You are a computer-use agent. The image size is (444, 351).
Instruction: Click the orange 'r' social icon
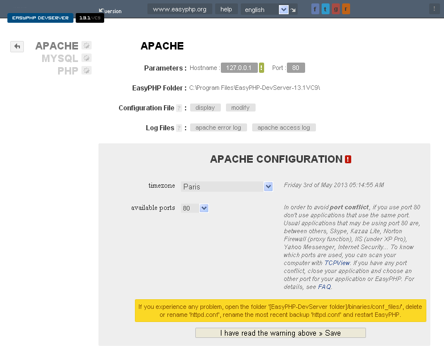pyautogui.click(x=346, y=9)
